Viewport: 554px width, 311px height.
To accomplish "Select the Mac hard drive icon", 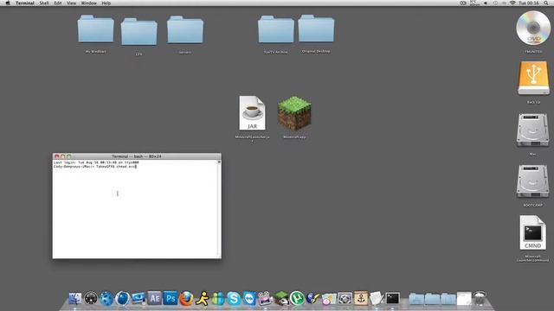I will point(532,130).
